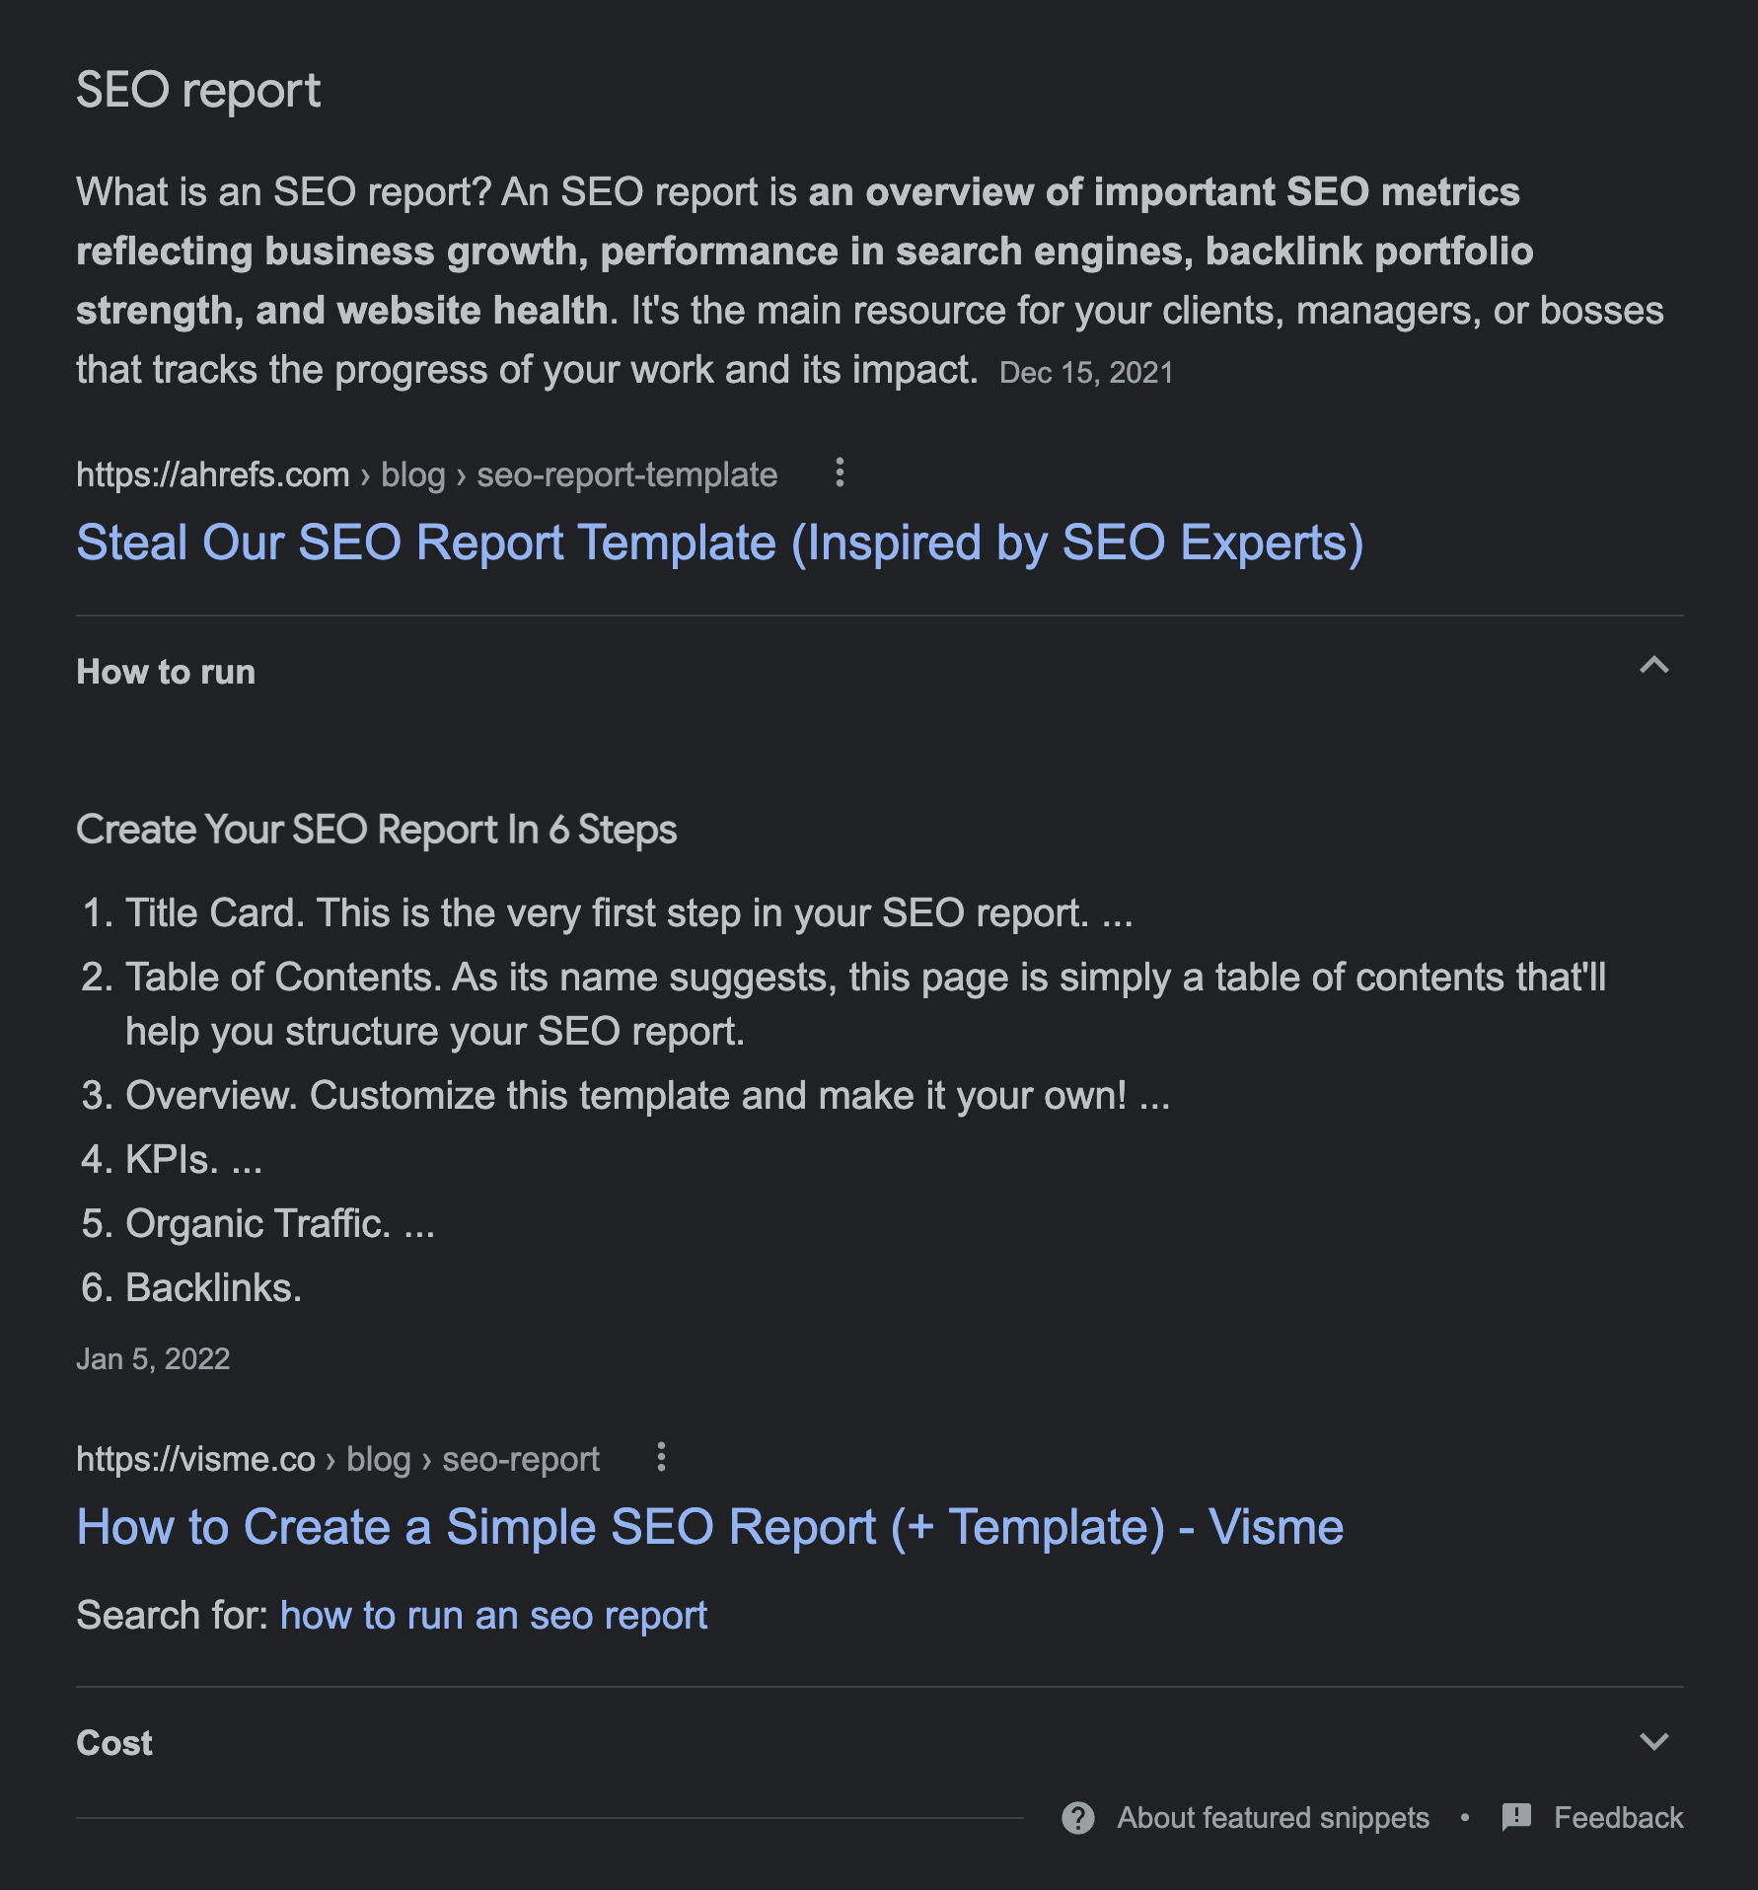Expand the Cost section chevron
Viewport: 1758px width, 1890px height.
1653,1741
